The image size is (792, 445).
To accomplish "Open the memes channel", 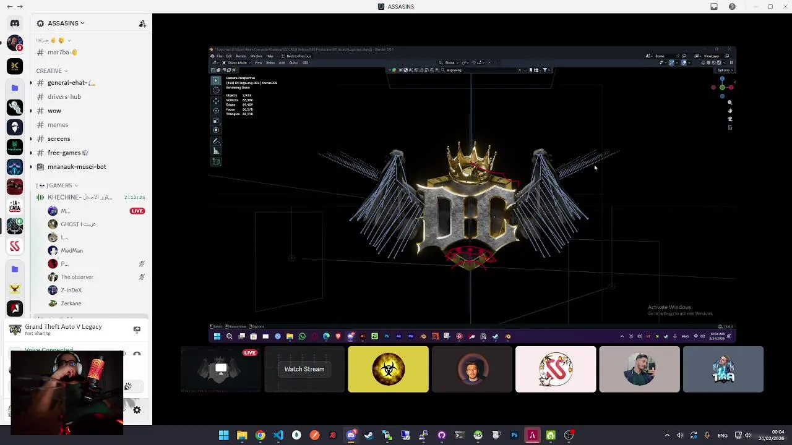I will click(91, 125).
